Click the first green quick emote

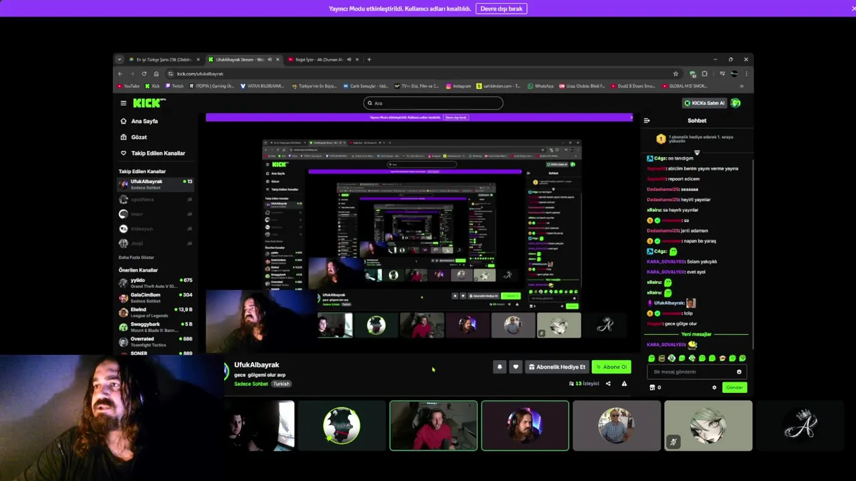651,359
